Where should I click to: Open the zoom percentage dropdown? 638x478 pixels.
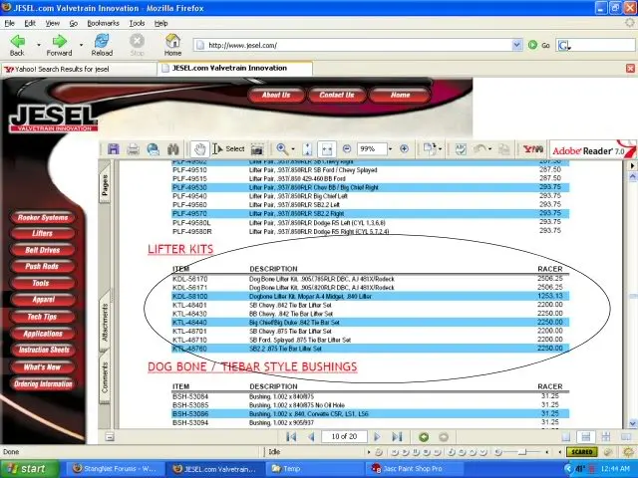(x=390, y=149)
